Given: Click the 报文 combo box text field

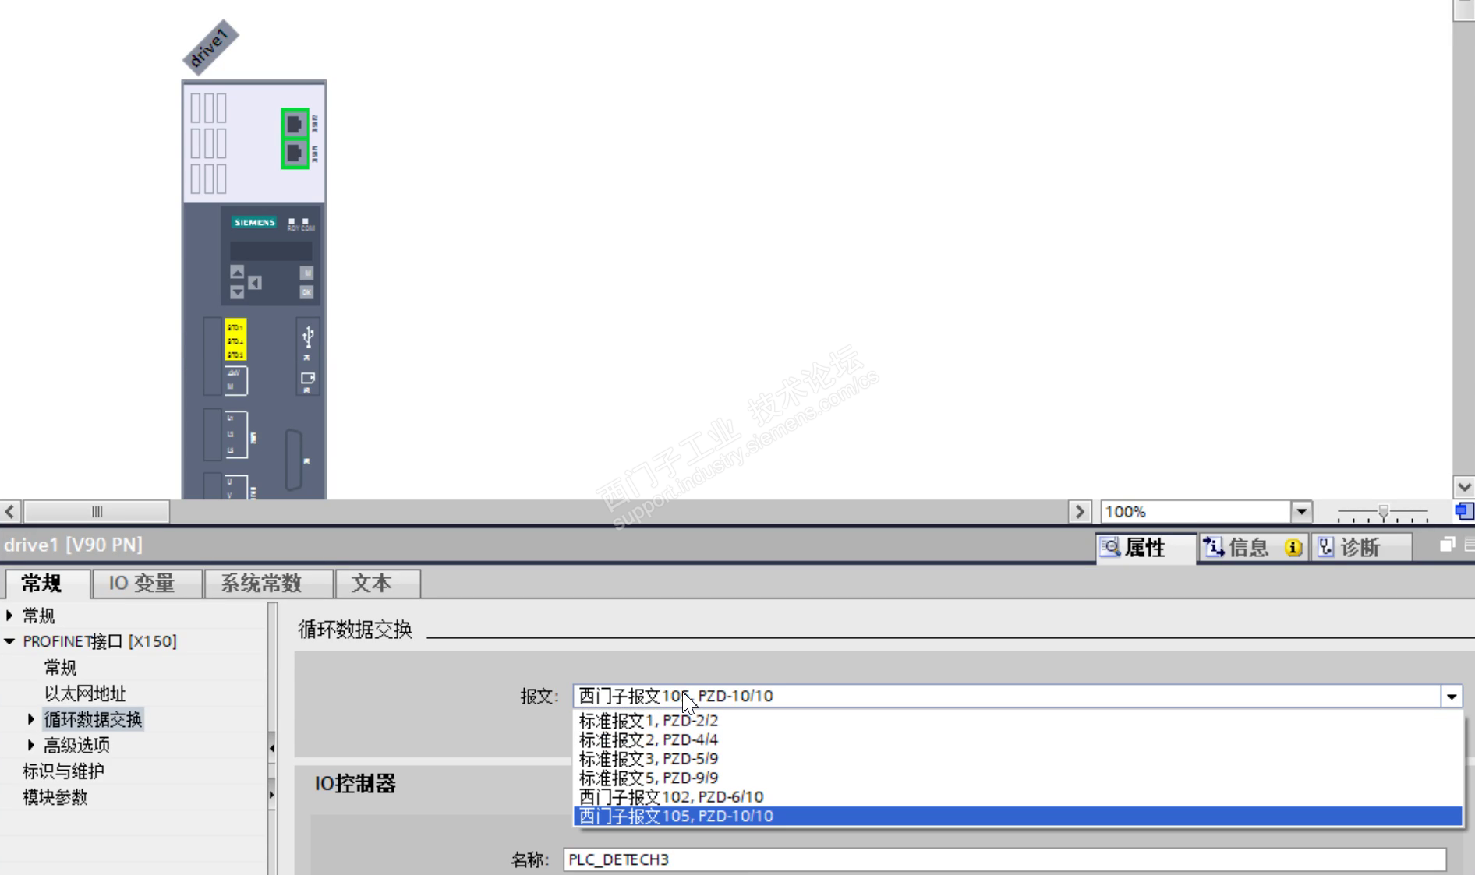Looking at the screenshot, I should [1007, 697].
